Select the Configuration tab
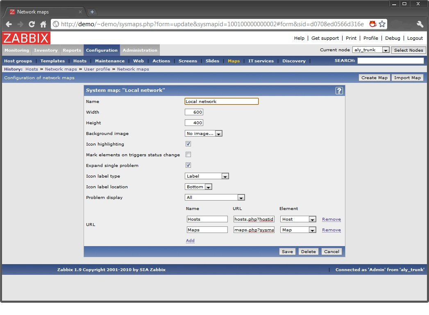The image size is (429, 315). coord(102,50)
